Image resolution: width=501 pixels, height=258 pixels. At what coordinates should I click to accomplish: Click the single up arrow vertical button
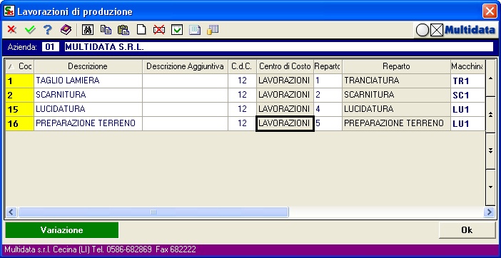tap(491, 78)
